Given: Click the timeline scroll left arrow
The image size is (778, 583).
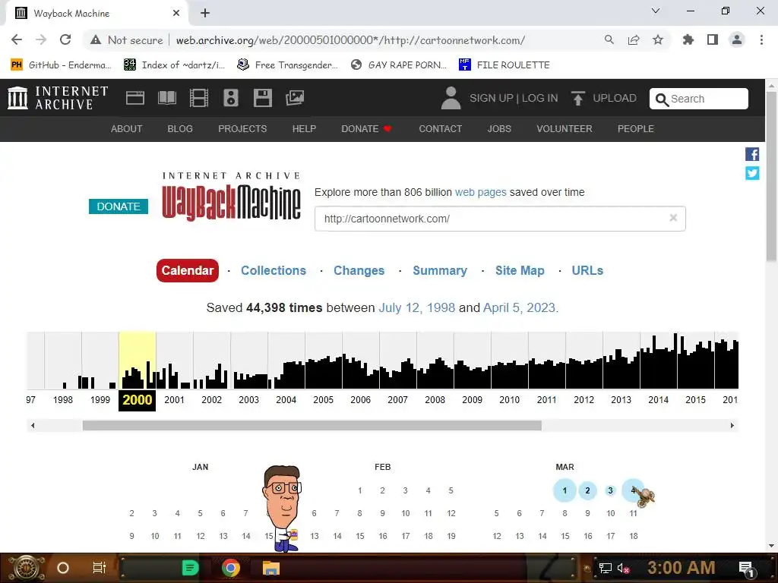Looking at the screenshot, I should coord(33,425).
